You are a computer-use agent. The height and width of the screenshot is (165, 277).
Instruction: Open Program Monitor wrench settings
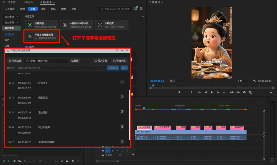[x=255, y=81]
